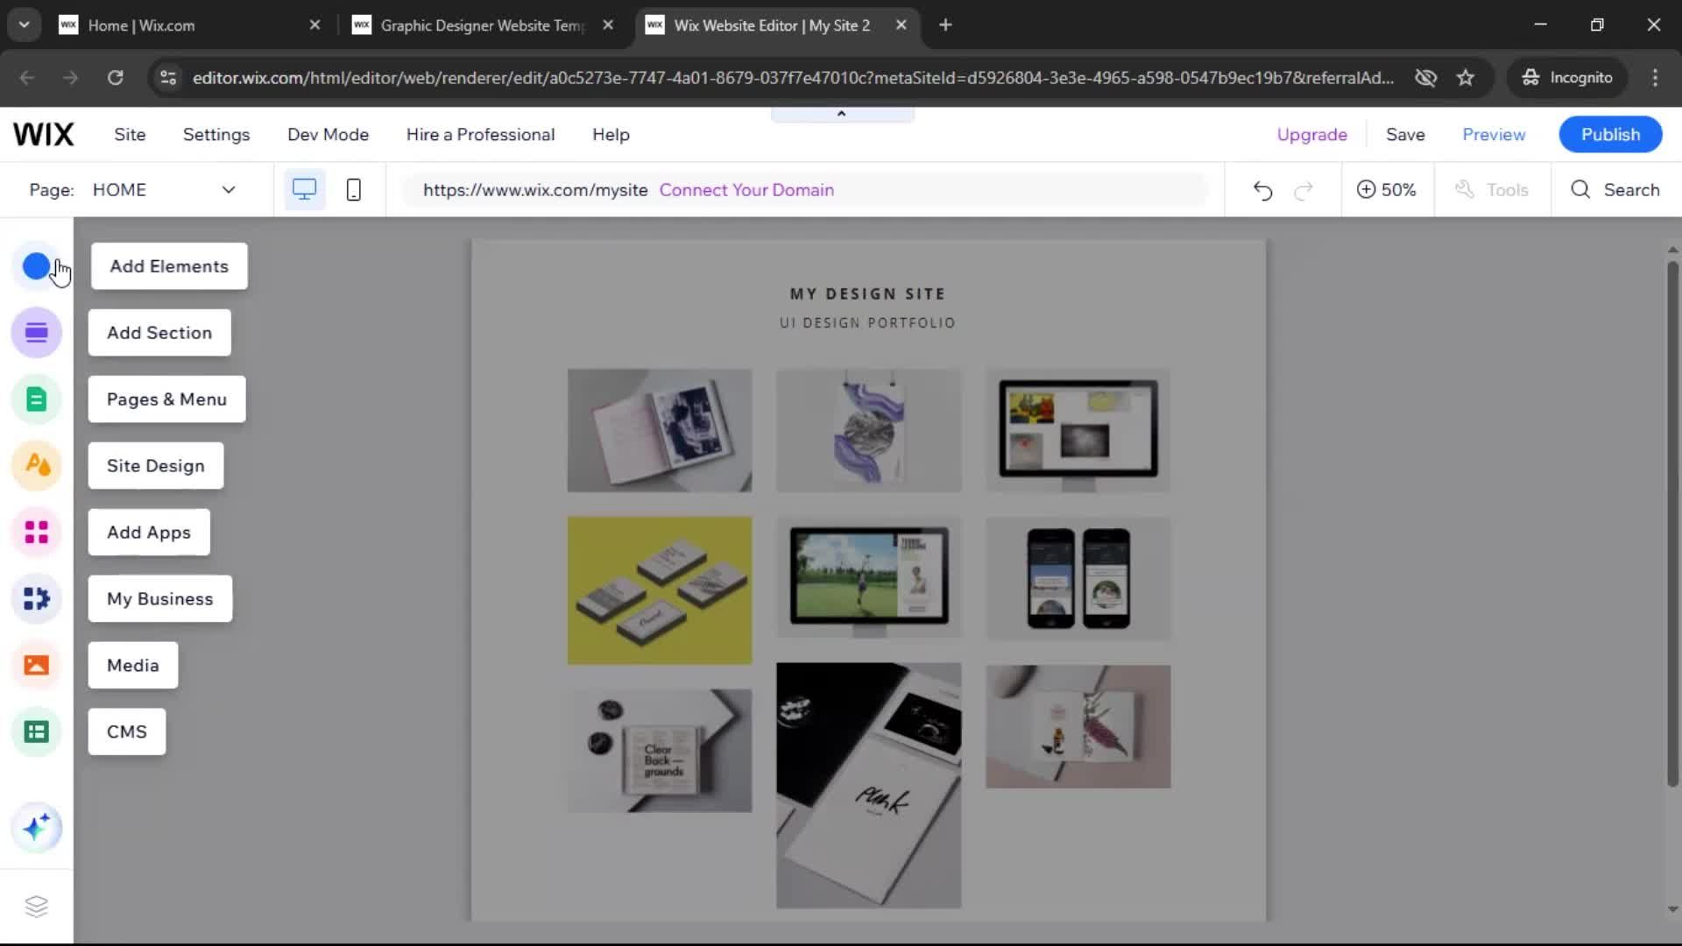Click the Add Elements label
The height and width of the screenshot is (946, 1682).
pyautogui.click(x=169, y=266)
